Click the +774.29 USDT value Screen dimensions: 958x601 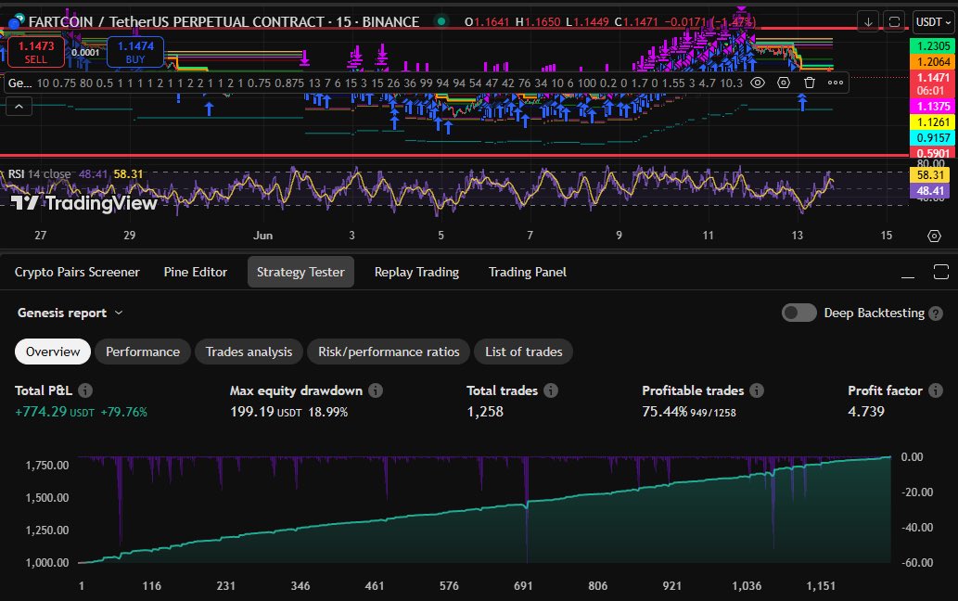[55, 412]
